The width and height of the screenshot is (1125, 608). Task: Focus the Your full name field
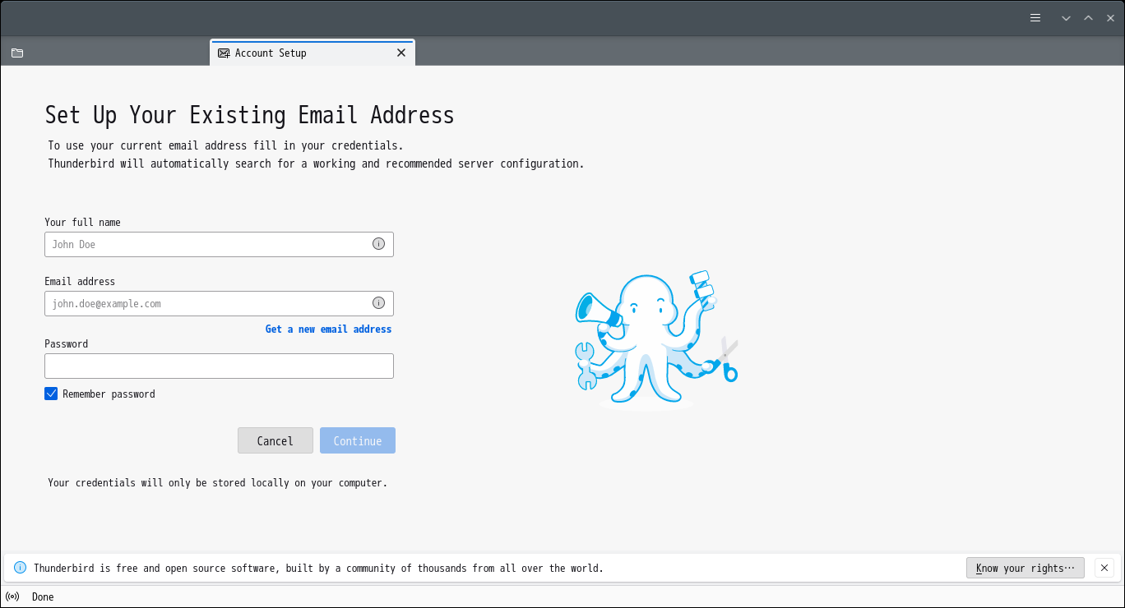pos(219,244)
